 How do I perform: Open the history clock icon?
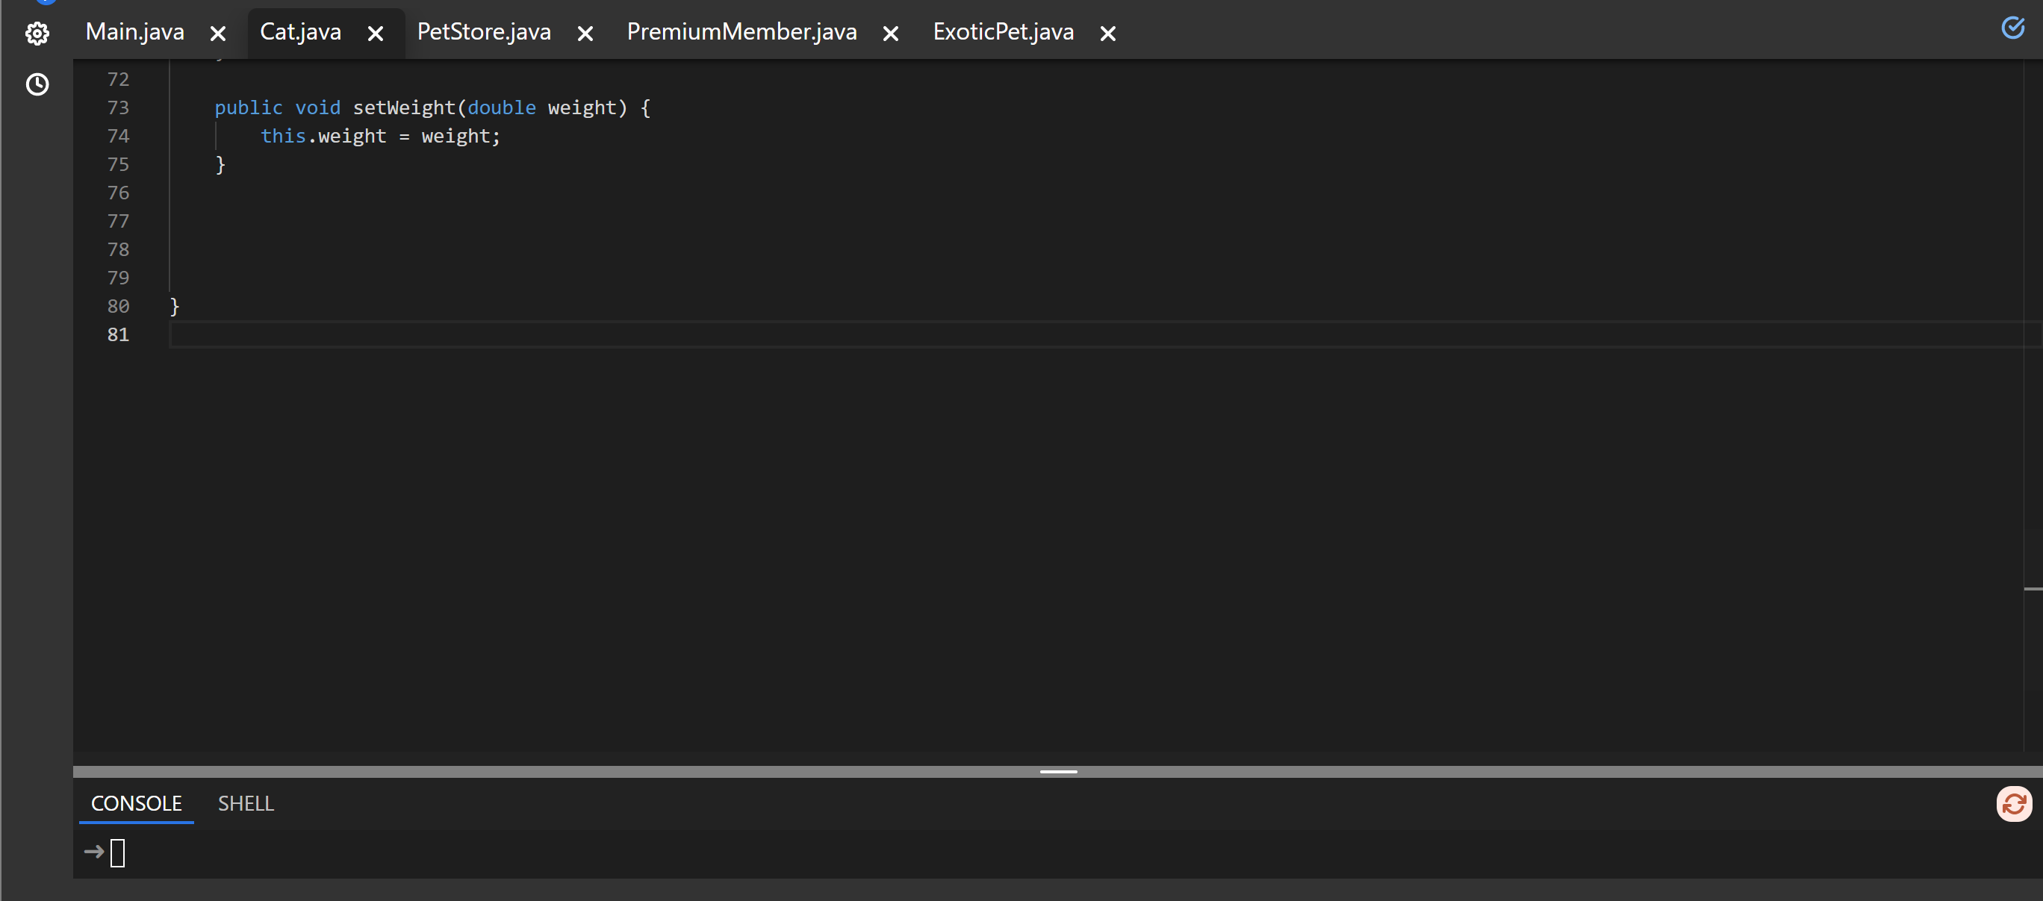tap(37, 84)
